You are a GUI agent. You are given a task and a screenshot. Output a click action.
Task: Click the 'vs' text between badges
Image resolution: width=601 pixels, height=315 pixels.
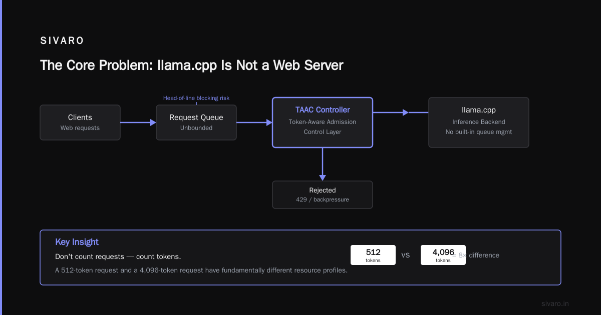[x=406, y=255]
